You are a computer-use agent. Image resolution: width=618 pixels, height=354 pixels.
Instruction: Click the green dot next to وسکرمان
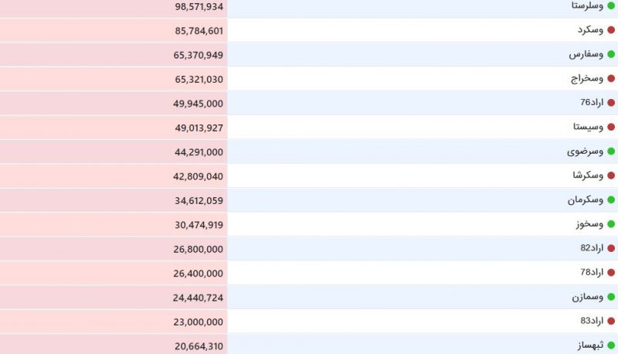[611, 200]
